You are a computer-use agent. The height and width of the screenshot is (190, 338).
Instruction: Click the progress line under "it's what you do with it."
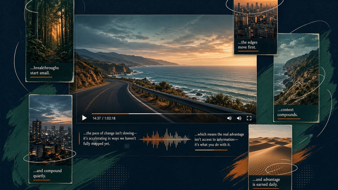click(211, 150)
